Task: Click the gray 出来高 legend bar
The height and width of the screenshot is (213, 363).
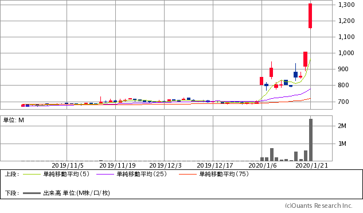Action: coord(32,193)
